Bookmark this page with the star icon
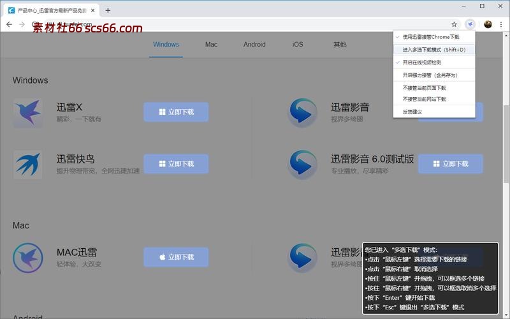This screenshot has width=510, height=319. pyautogui.click(x=454, y=24)
